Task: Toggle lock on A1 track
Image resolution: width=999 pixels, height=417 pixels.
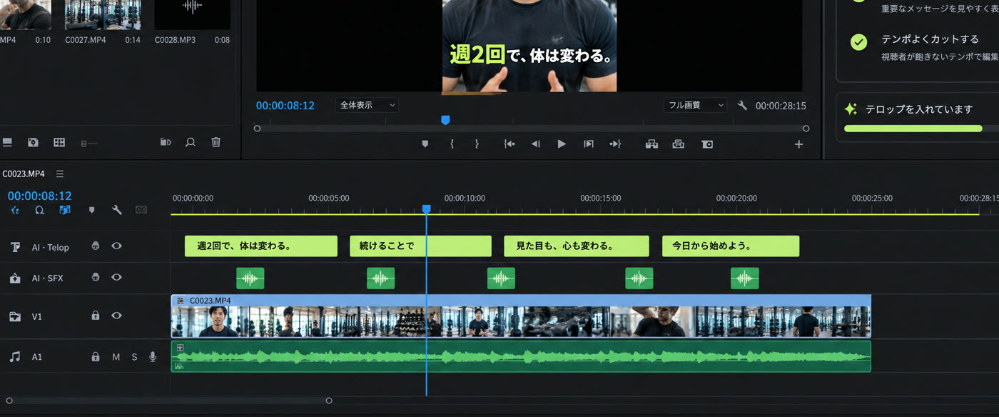Action: click(96, 356)
